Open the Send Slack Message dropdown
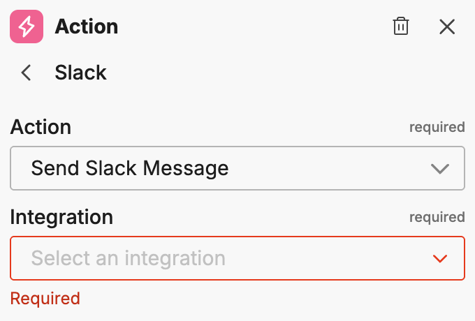475x321 pixels. point(237,168)
